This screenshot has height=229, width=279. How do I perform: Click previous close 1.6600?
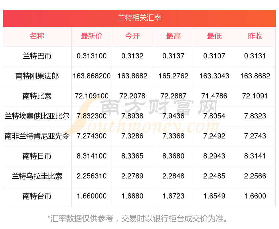pyautogui.click(x=255, y=196)
